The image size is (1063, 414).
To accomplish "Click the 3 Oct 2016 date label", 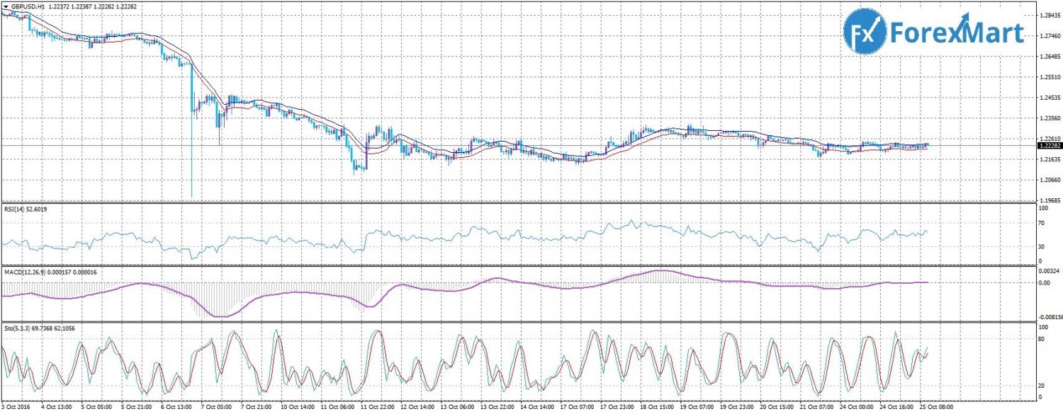I will click(x=17, y=408).
